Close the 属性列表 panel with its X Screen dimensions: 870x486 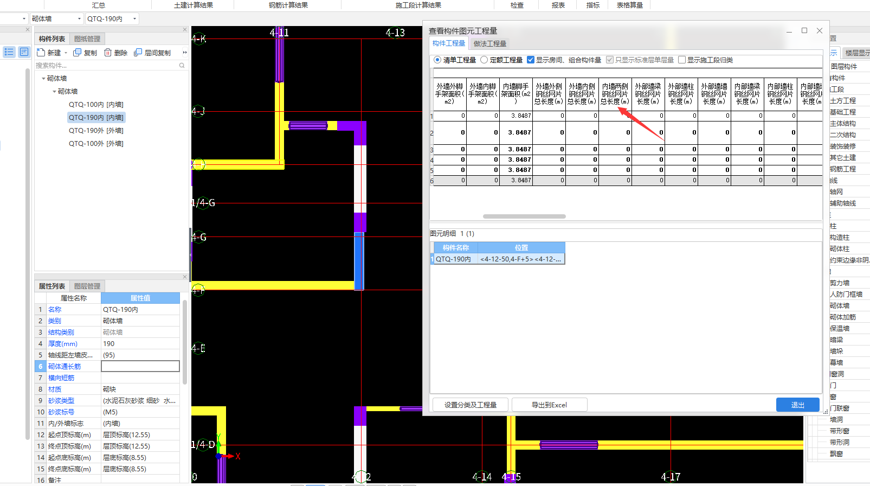(185, 277)
